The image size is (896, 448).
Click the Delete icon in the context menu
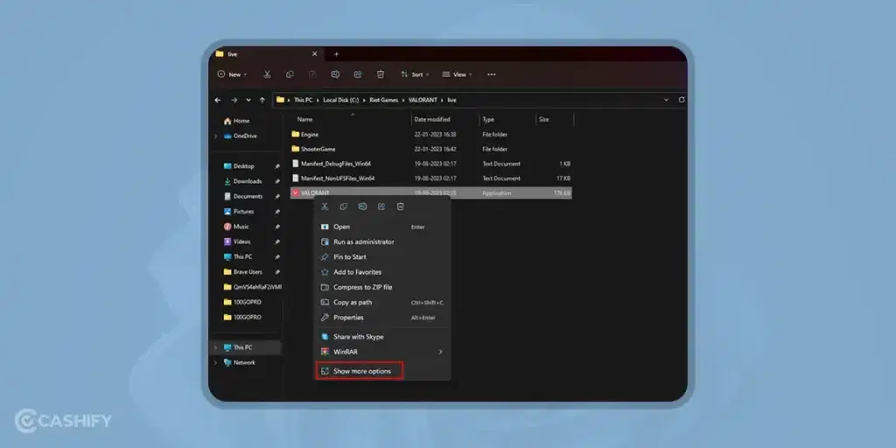pos(401,206)
